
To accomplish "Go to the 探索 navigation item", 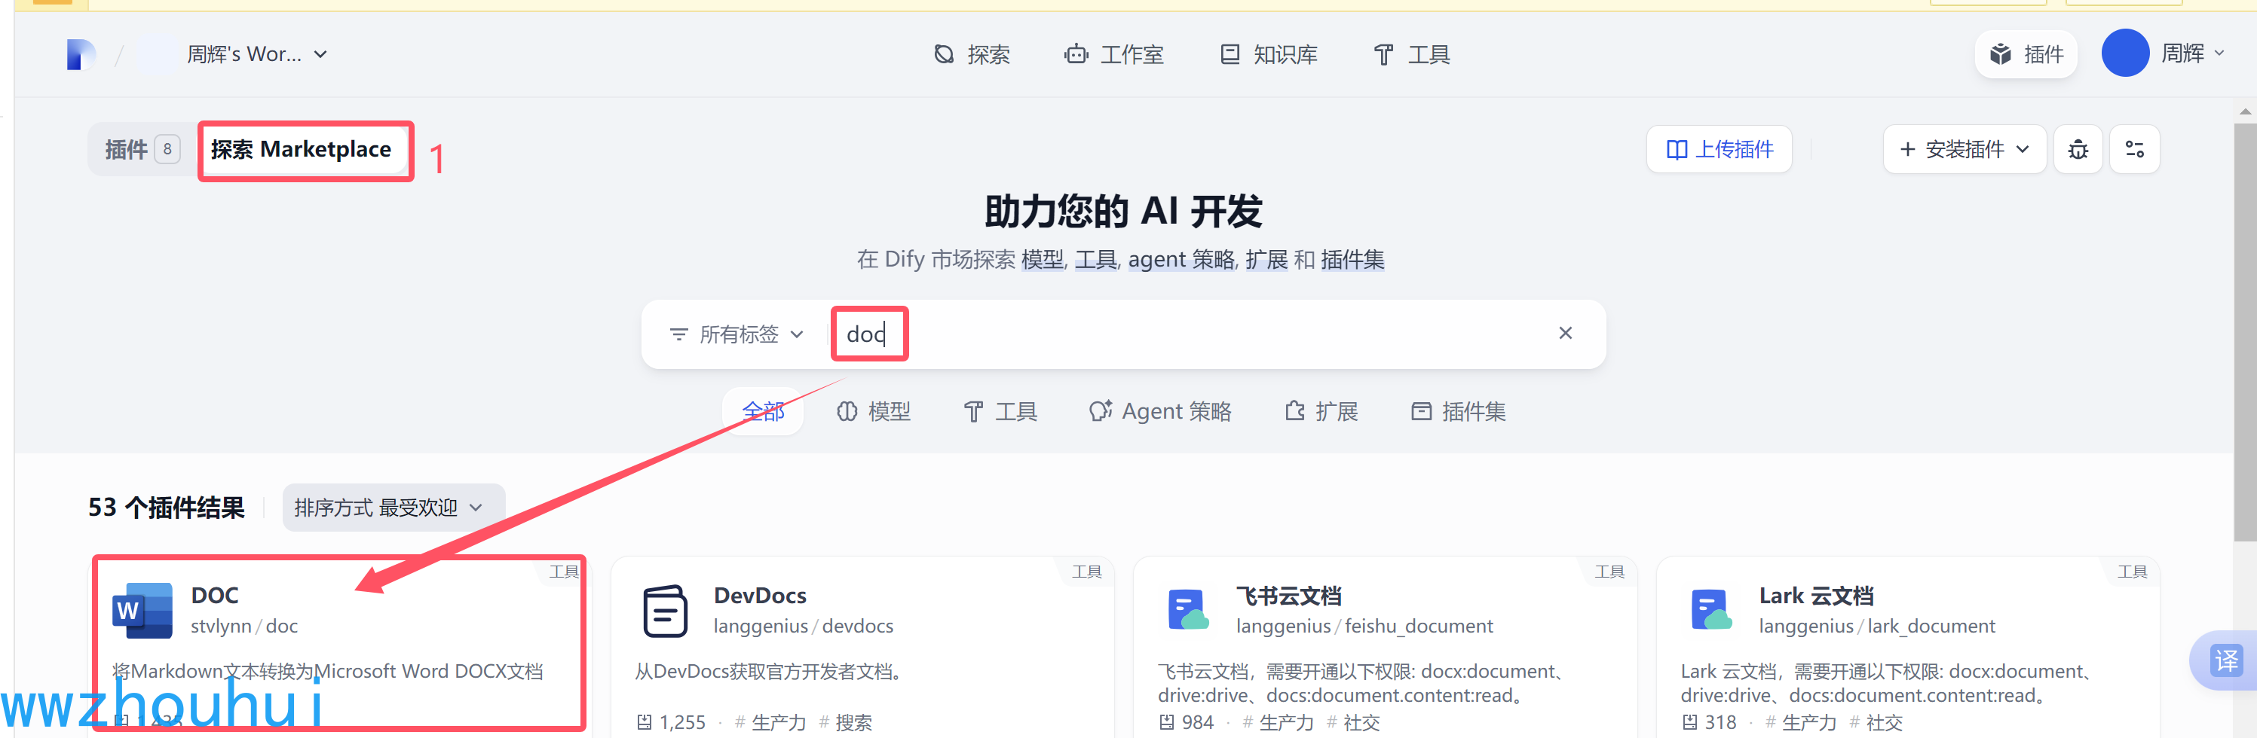I will (x=972, y=54).
